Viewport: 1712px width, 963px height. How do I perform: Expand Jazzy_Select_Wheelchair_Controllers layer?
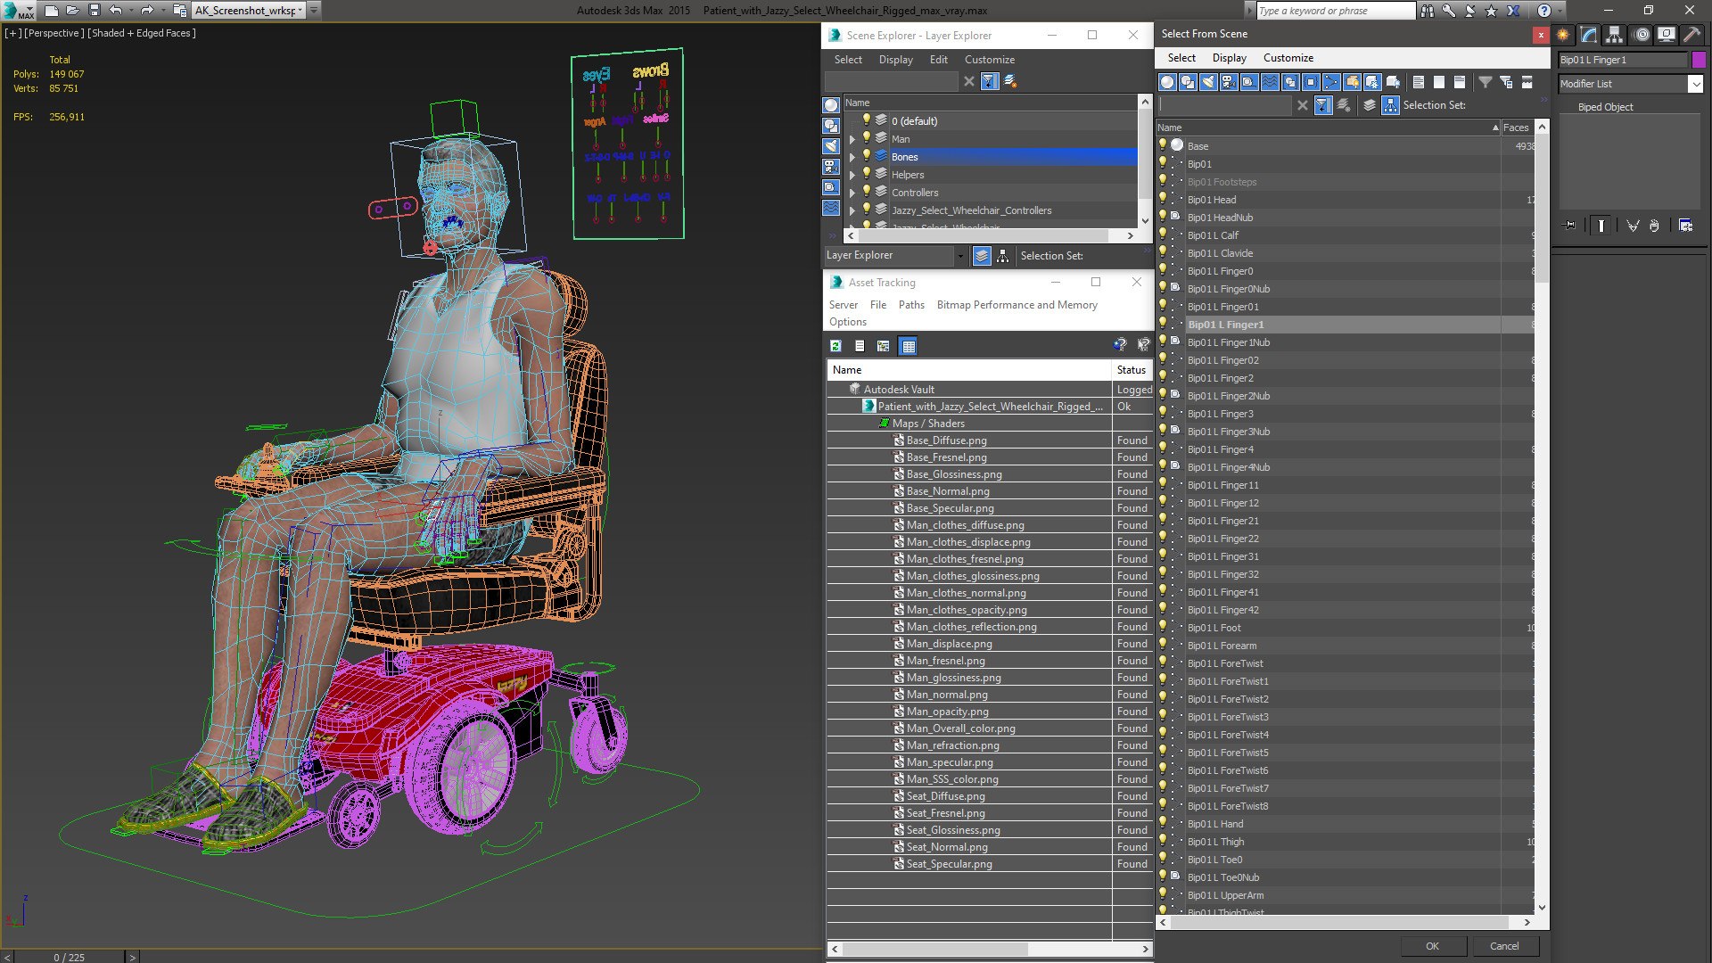[852, 210]
